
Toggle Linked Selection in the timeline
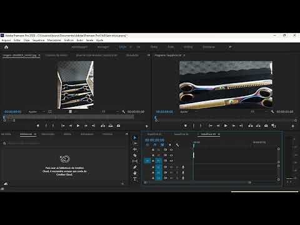tap(162, 145)
